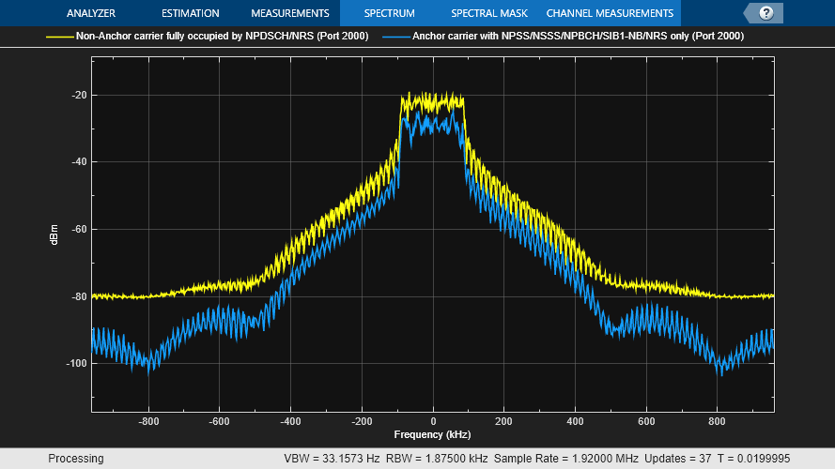Click the Processing status text

click(x=78, y=459)
